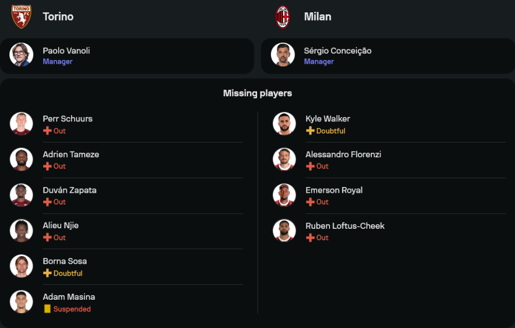Click Emerson Royal's red injury cross icon

click(x=310, y=202)
